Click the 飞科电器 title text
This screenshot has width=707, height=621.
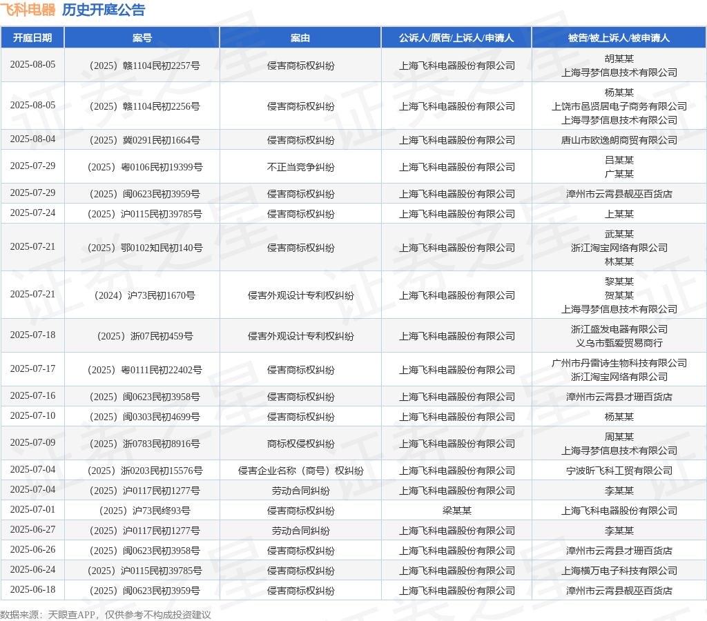click(28, 10)
